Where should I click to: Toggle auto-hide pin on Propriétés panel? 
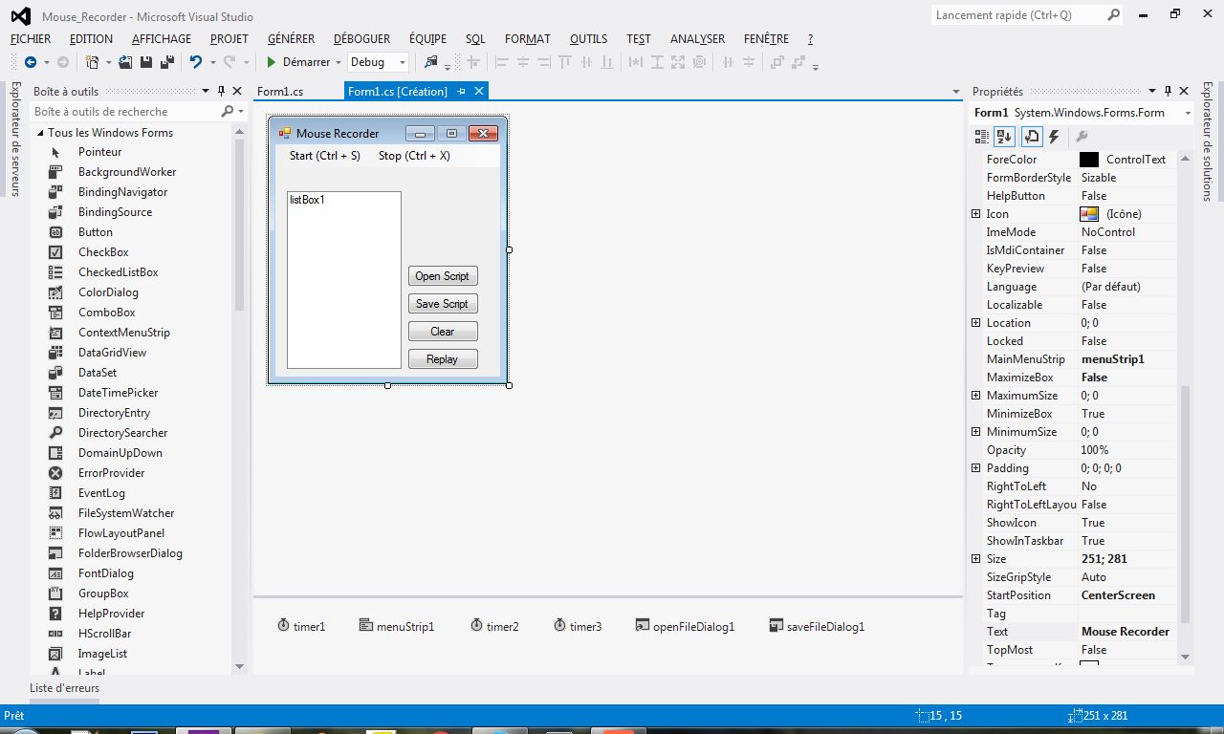pyautogui.click(x=1168, y=91)
